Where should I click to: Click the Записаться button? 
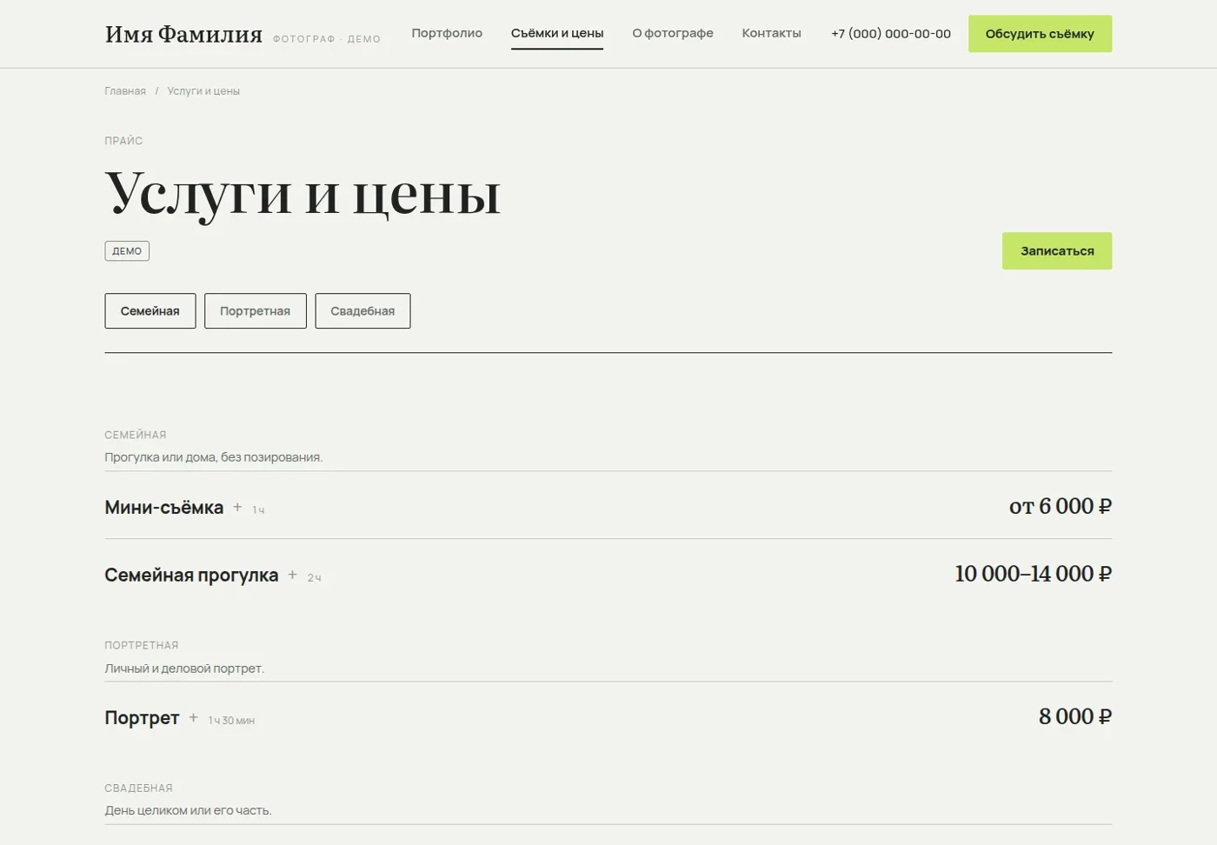click(1057, 250)
